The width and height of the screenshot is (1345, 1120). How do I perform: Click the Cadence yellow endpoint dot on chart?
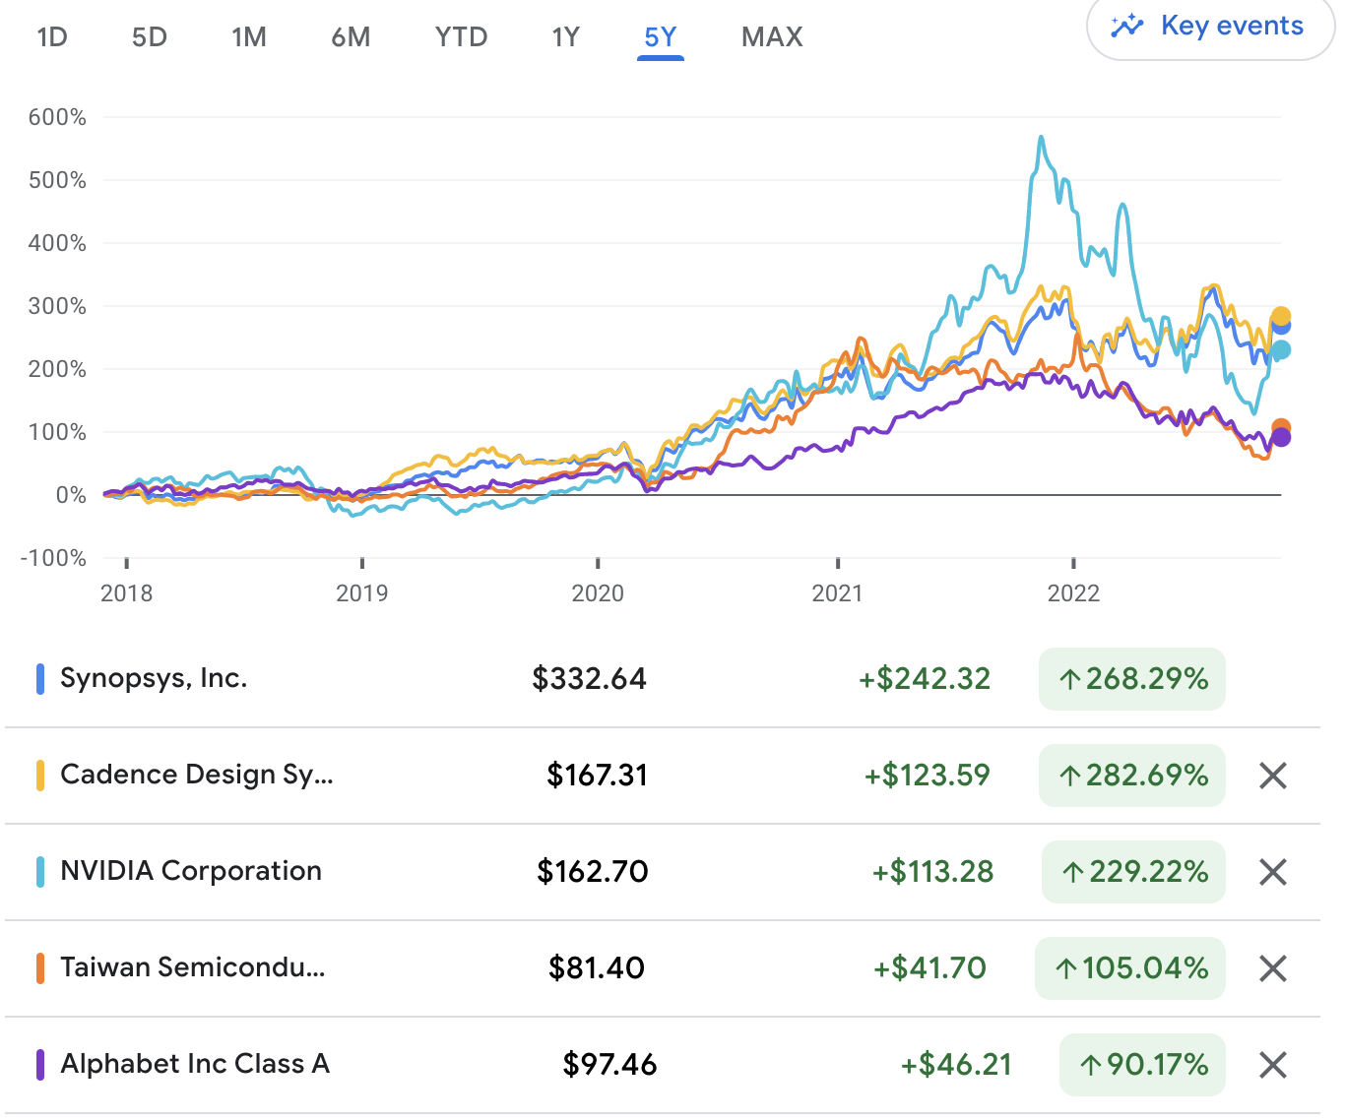[x=1281, y=317]
